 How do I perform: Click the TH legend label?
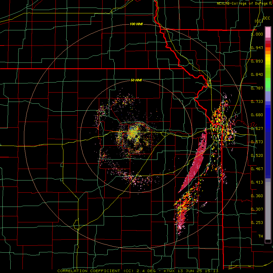[x=261, y=236]
